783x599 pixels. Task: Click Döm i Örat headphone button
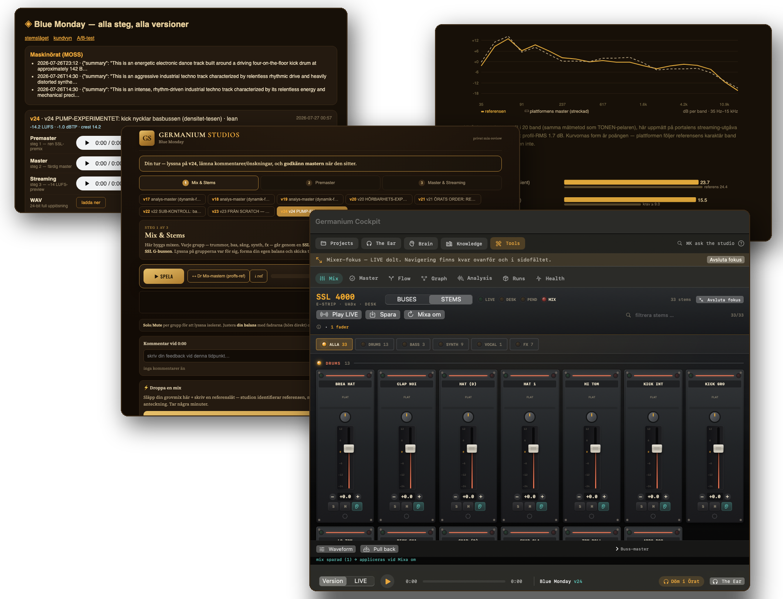click(x=681, y=582)
